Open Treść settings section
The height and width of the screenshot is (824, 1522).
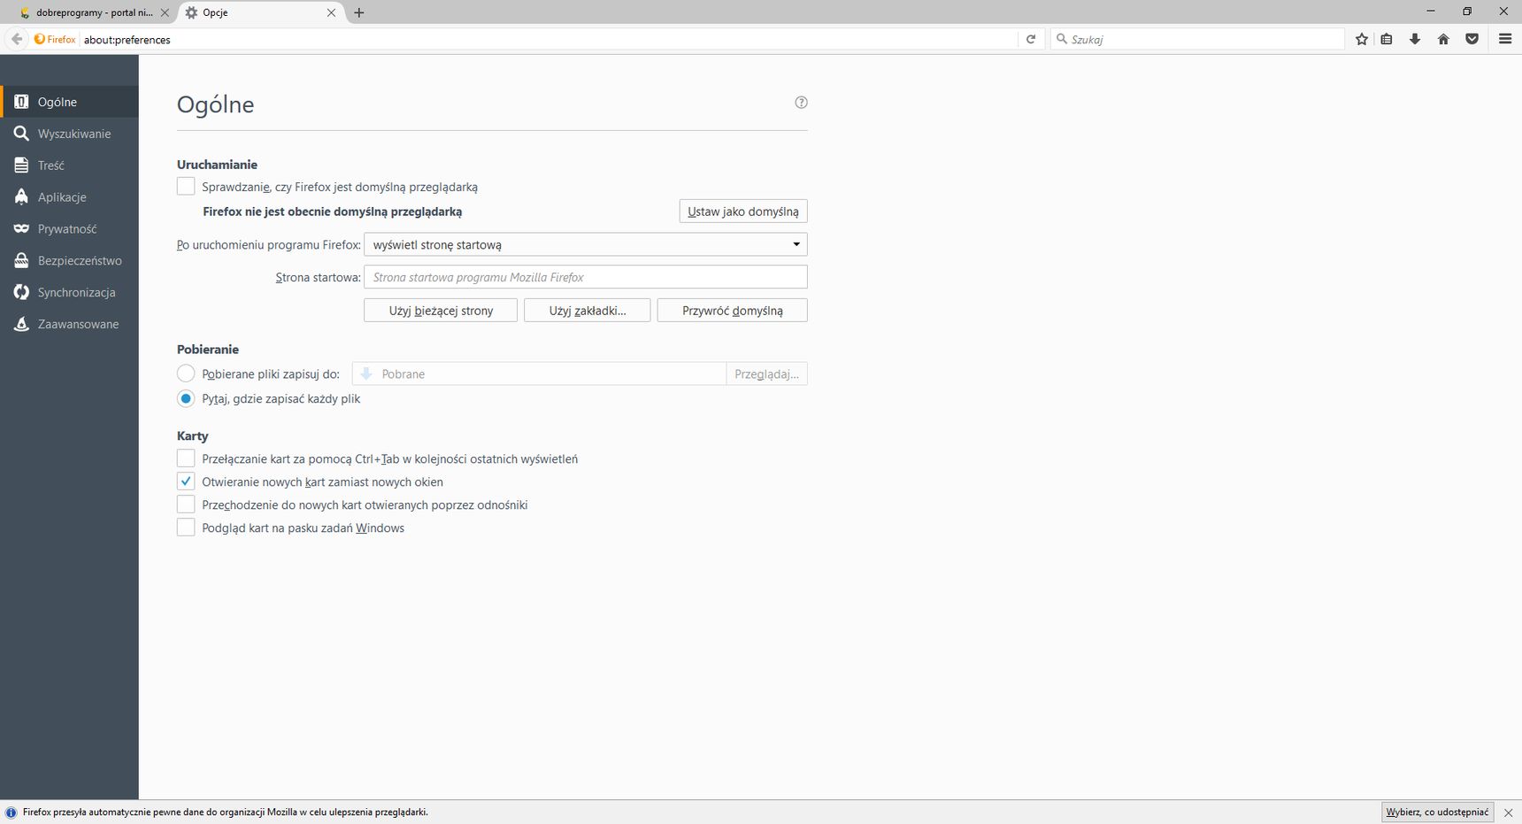69,166
